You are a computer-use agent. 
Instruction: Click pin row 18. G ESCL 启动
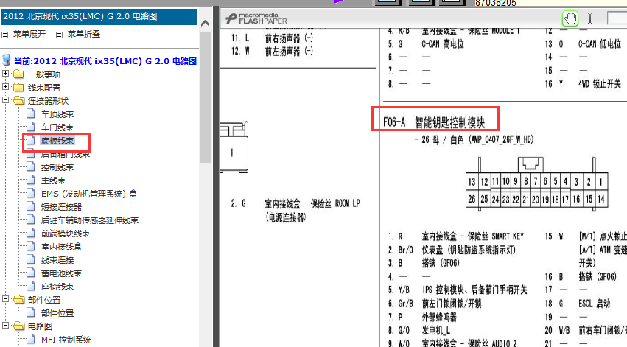tap(578, 304)
